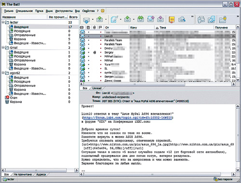Screen dimensions: 241x183
Task: Click preview pane scroll down arrow
Action: click(238, 170)
